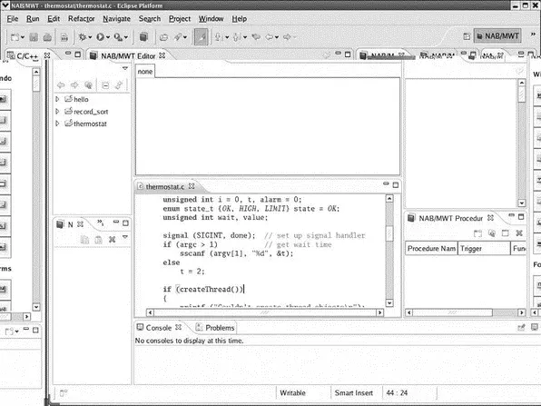The height and width of the screenshot is (406, 541).
Task: Click the Procedur table horizontal scrollbar thumb
Action: pyautogui.click(x=452, y=312)
